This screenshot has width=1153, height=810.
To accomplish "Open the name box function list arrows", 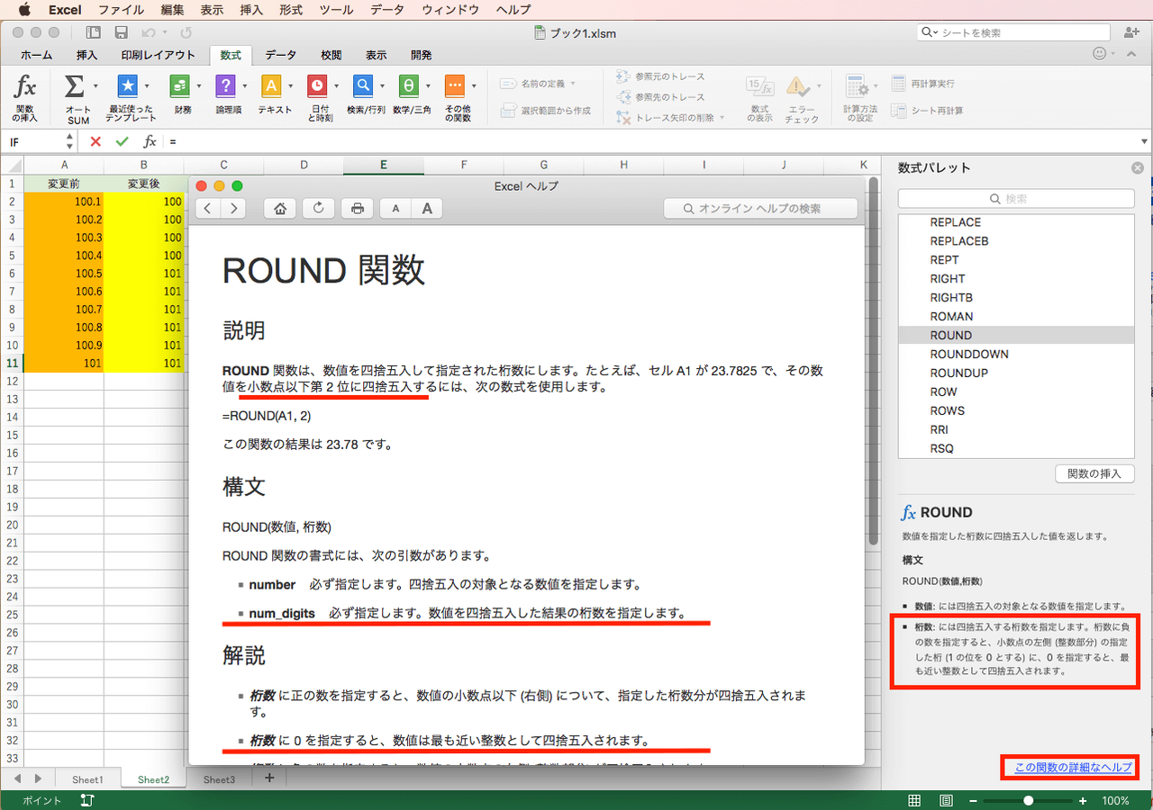I will point(69,141).
